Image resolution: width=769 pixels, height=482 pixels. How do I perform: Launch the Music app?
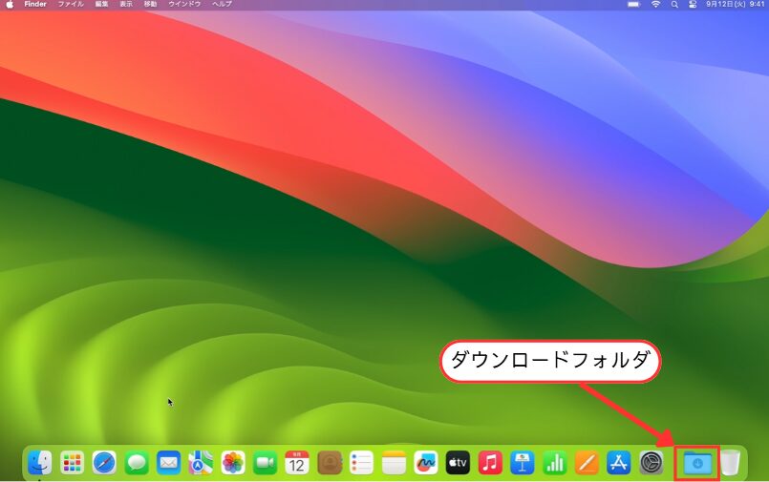pos(490,463)
